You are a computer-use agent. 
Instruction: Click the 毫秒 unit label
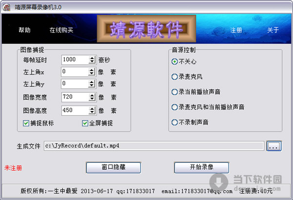tap(105, 60)
